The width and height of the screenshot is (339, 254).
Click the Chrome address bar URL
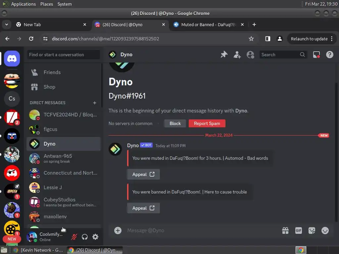106,39
